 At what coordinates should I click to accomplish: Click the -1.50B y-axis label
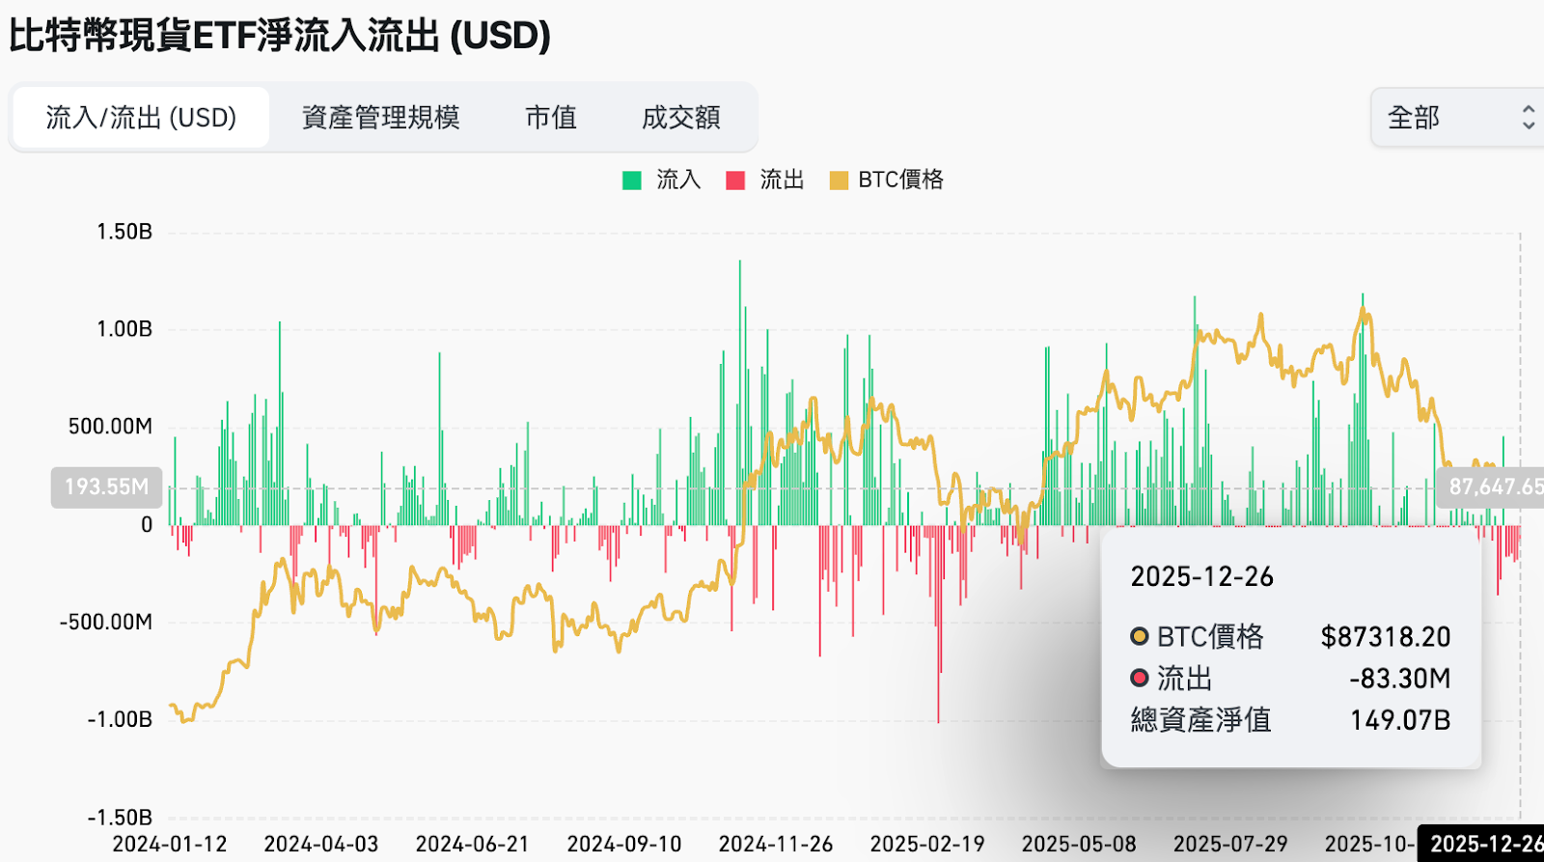(120, 818)
